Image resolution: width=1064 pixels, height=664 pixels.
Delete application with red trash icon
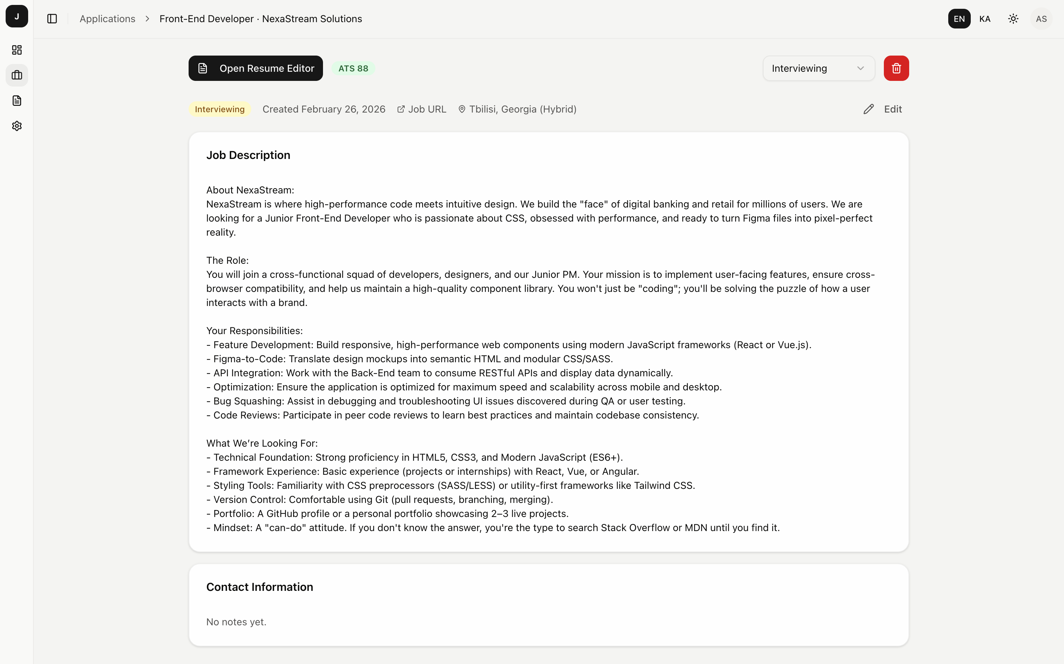[896, 69]
